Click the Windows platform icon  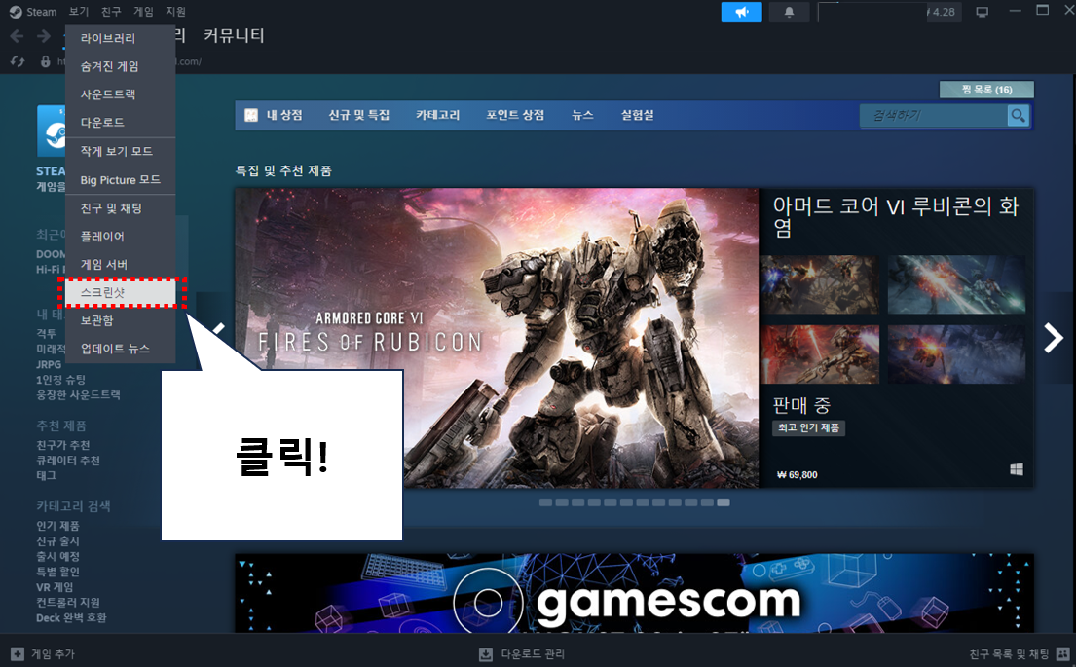(1017, 469)
